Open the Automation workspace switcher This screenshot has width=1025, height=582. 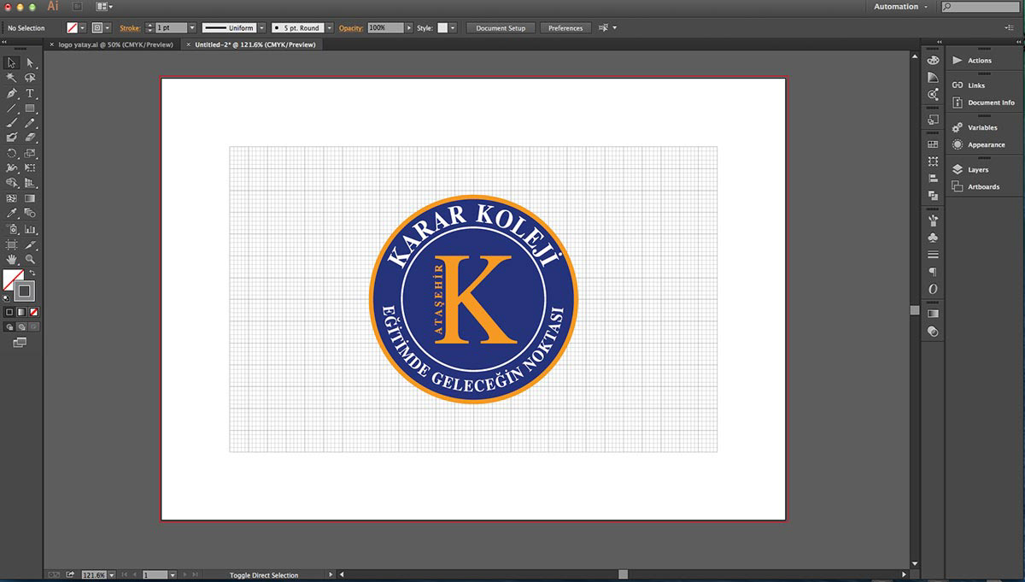[x=900, y=7]
